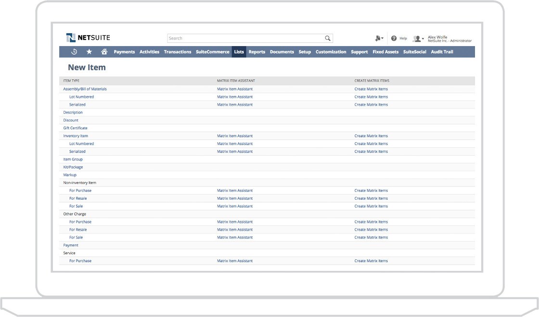Select Assembly/Bill of Materials item type

click(x=85, y=89)
